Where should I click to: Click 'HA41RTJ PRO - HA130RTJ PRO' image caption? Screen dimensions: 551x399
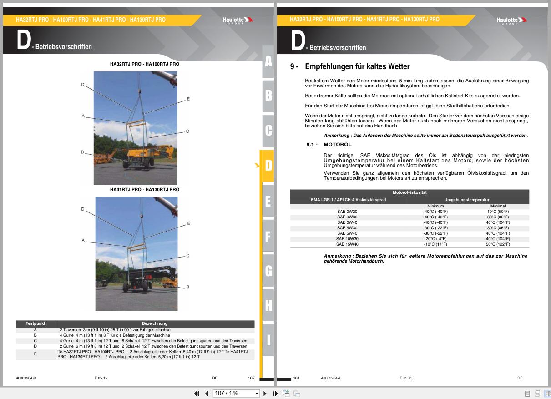(x=145, y=189)
